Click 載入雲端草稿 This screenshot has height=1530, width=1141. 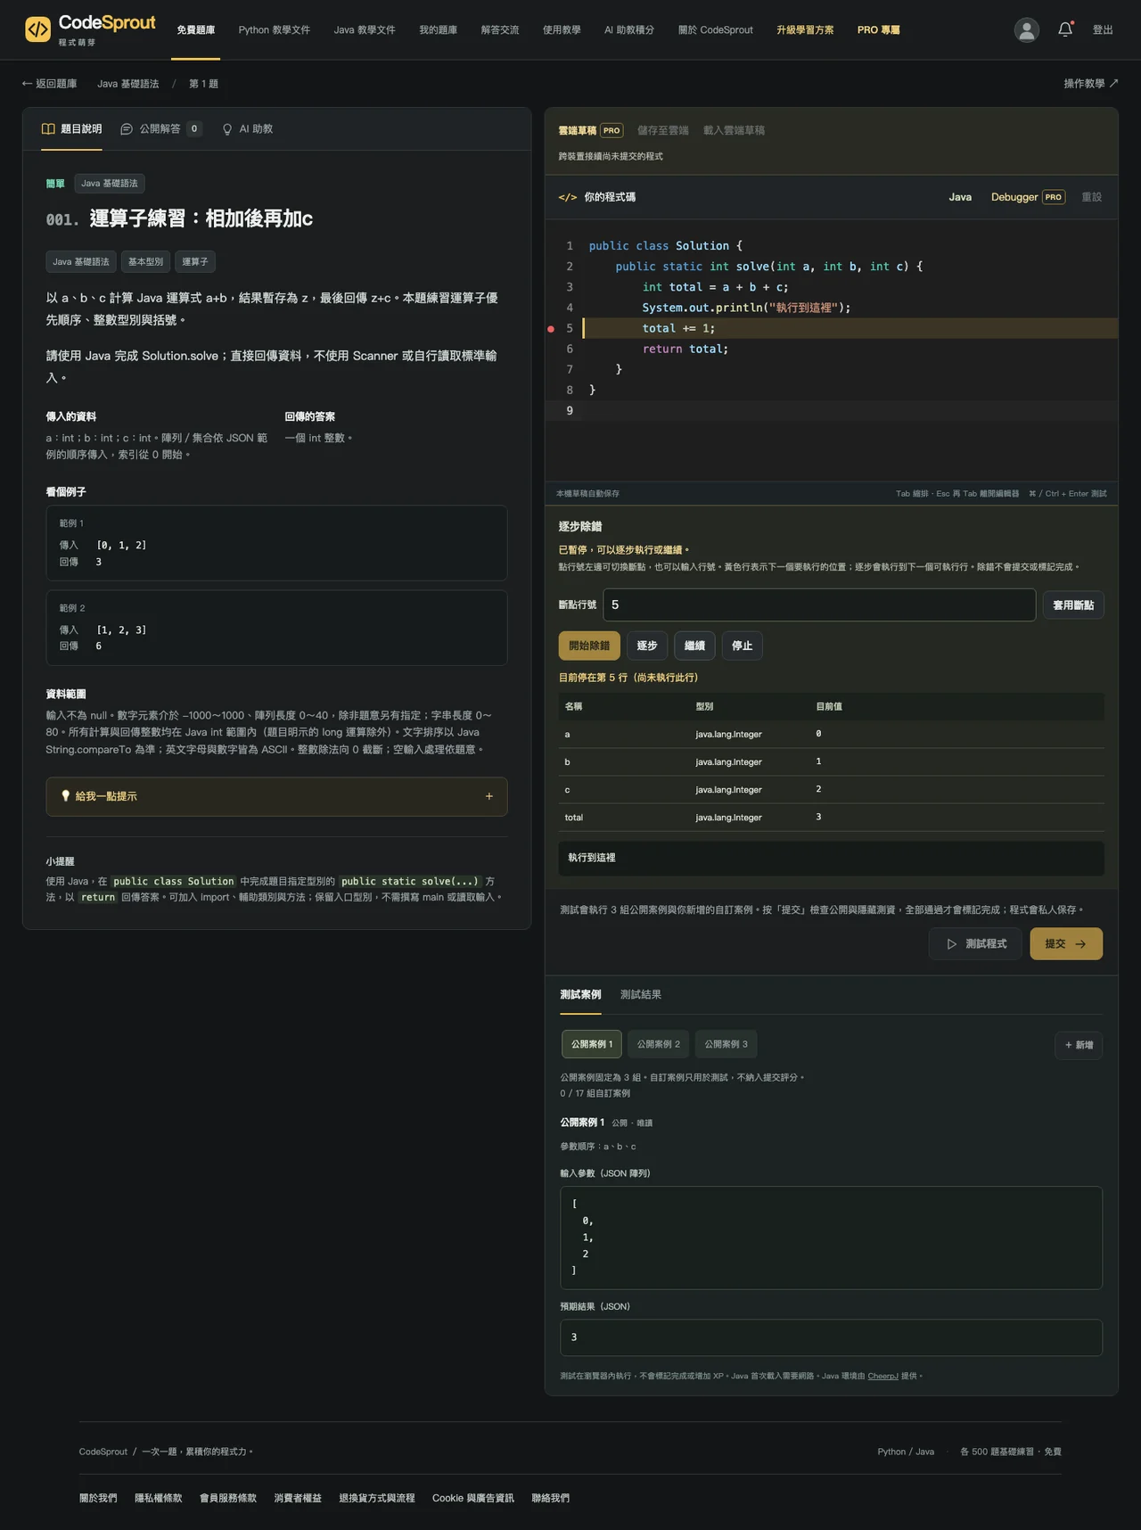pos(734,130)
